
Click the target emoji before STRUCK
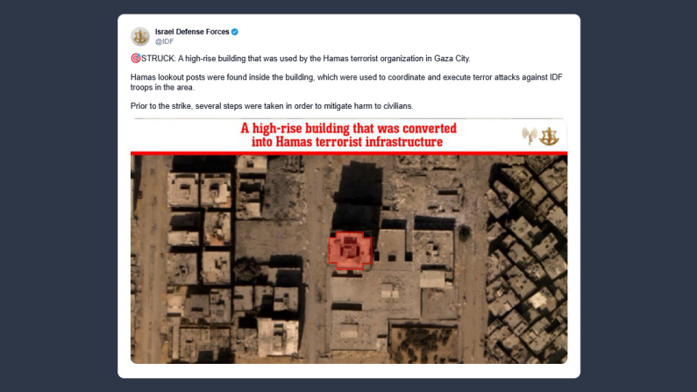[x=136, y=58]
